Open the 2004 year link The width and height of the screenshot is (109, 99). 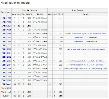[9, 65]
